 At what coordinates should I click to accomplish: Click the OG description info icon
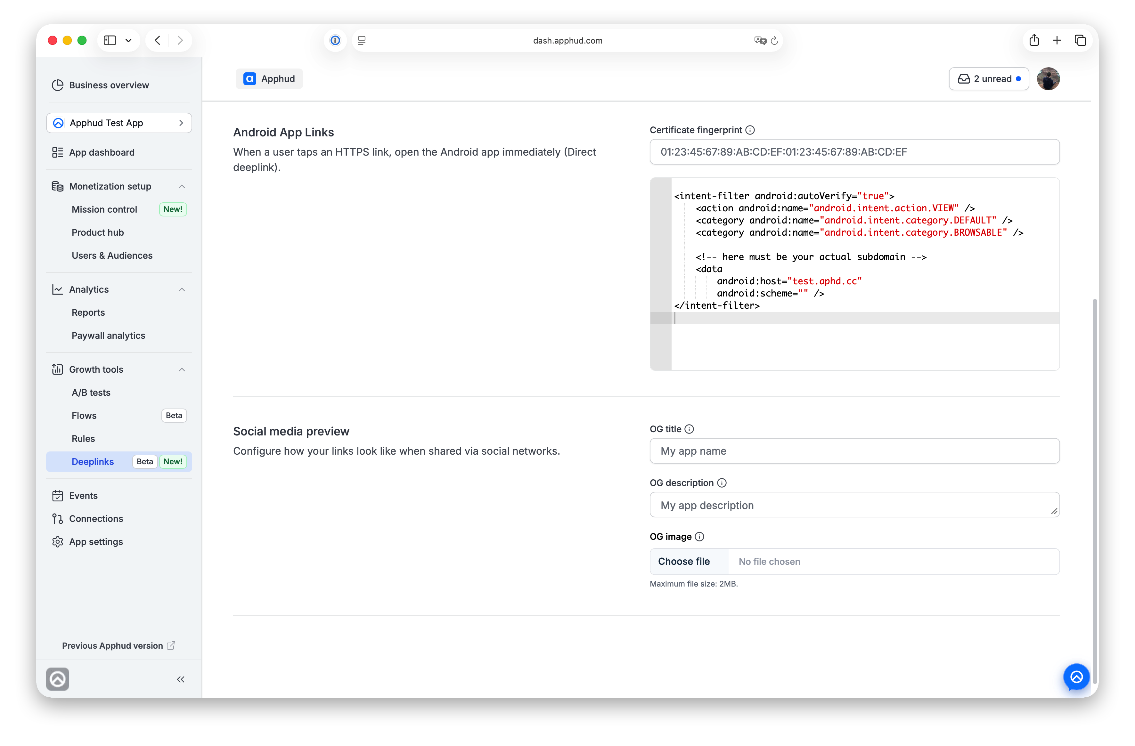722,482
